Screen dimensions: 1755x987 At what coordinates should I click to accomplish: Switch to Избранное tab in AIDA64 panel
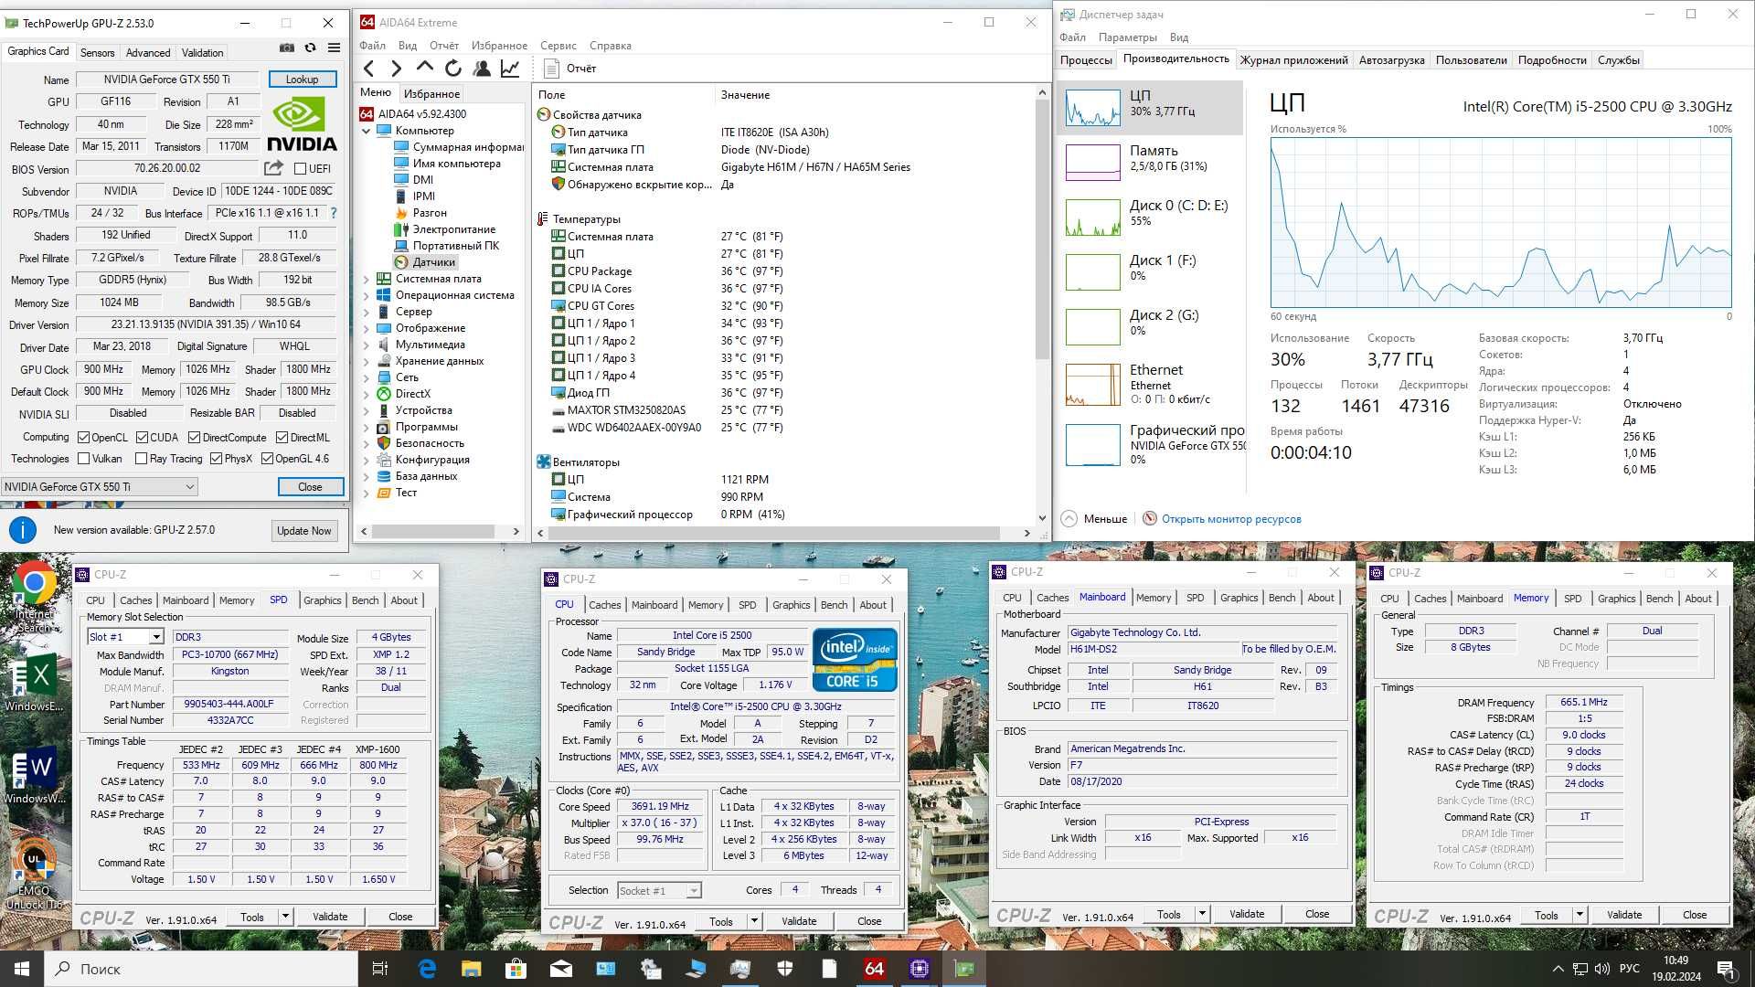click(431, 94)
